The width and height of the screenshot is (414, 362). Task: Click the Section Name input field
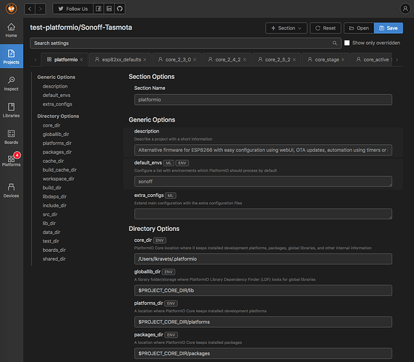[263, 100]
